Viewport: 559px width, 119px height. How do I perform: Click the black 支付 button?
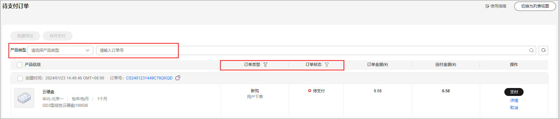coord(514,92)
